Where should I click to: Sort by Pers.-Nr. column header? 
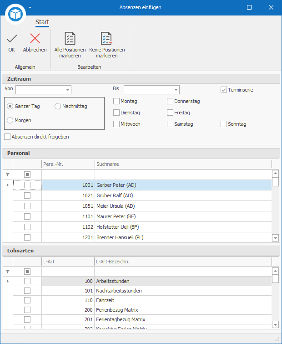tap(68, 164)
